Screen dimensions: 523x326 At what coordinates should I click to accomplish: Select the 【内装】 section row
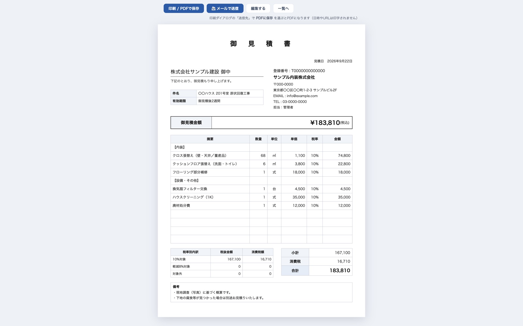(261, 147)
